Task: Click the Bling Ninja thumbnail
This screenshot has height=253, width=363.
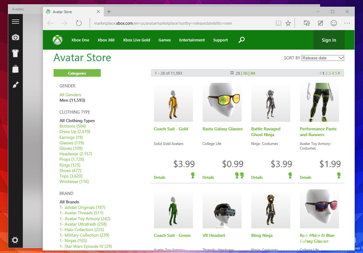Action: click(271, 209)
